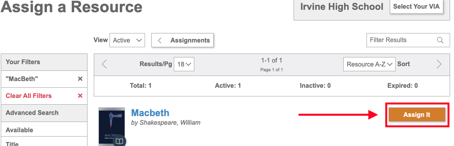Viewport: 454px width, 146px height.
Task: Click the Assign It button
Action: pyautogui.click(x=417, y=115)
